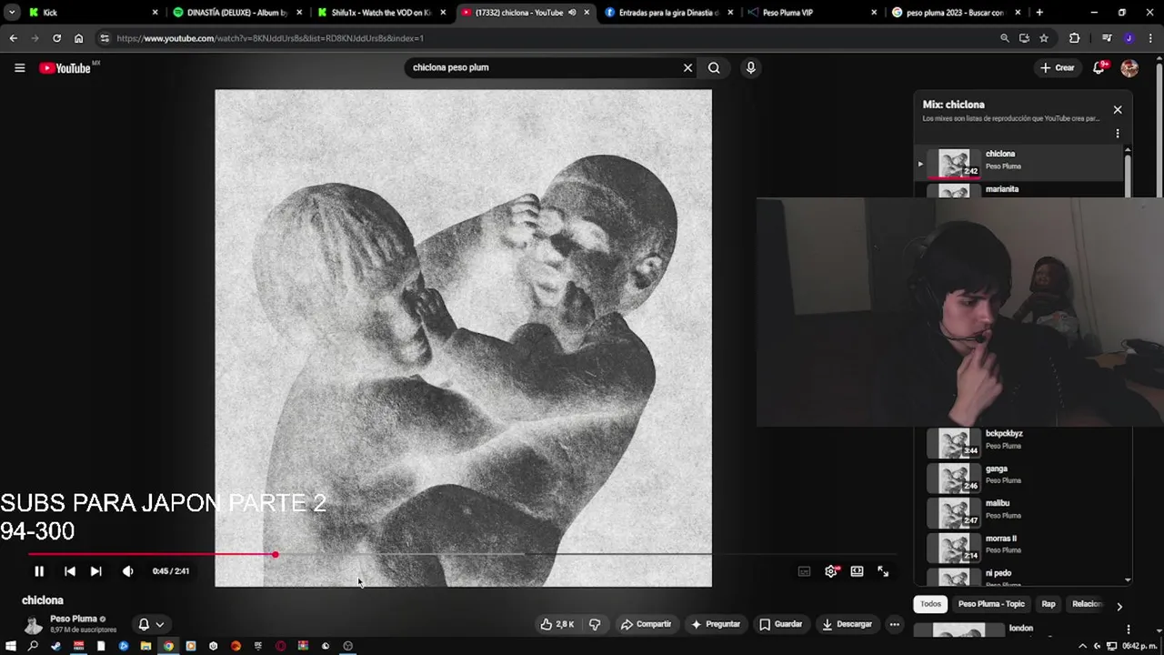
Task: Open the tab search dropdown arrow
Action: pyautogui.click(x=11, y=13)
